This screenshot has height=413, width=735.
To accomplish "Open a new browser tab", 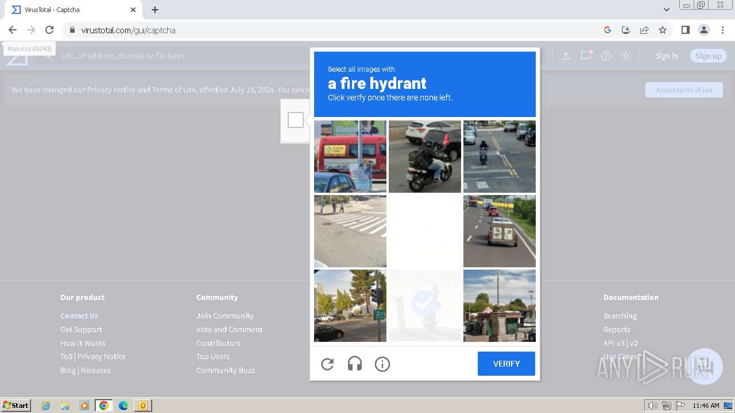I will point(155,10).
